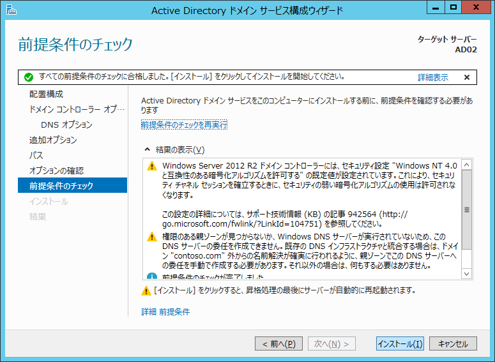Screen dimensions: 495x362
Task: Dismiss the notification bar with X
Action: (x=467, y=77)
